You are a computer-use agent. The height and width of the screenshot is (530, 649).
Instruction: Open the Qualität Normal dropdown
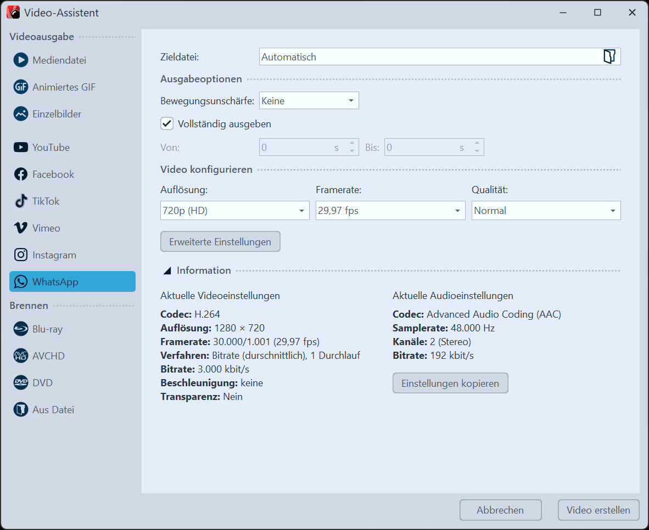(546, 211)
